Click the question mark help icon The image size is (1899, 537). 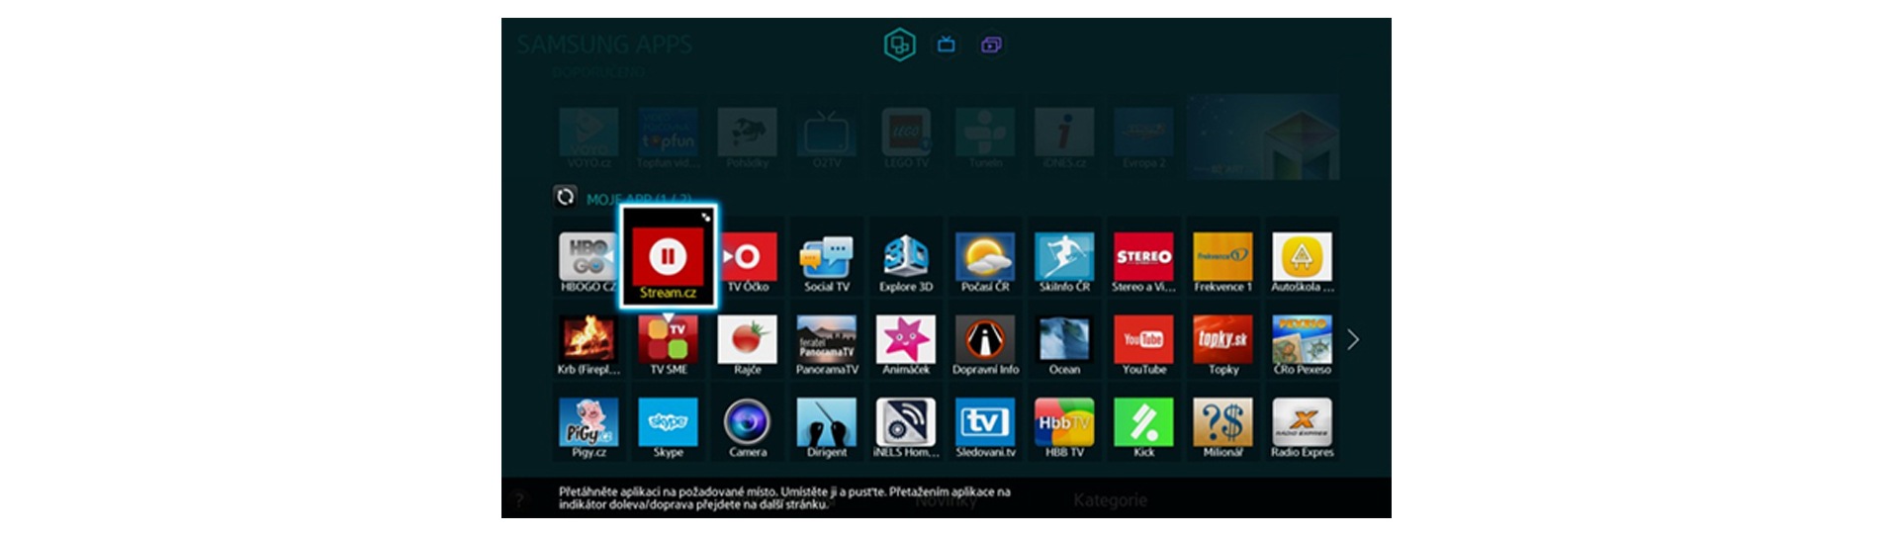click(521, 500)
